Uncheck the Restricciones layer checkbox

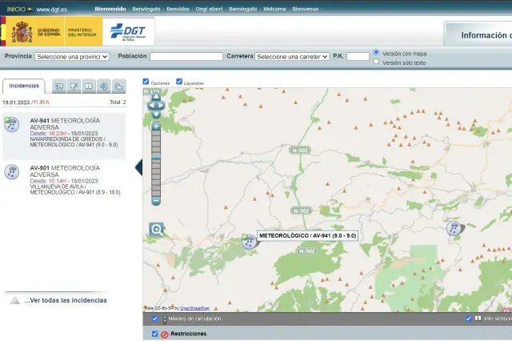pos(155,333)
